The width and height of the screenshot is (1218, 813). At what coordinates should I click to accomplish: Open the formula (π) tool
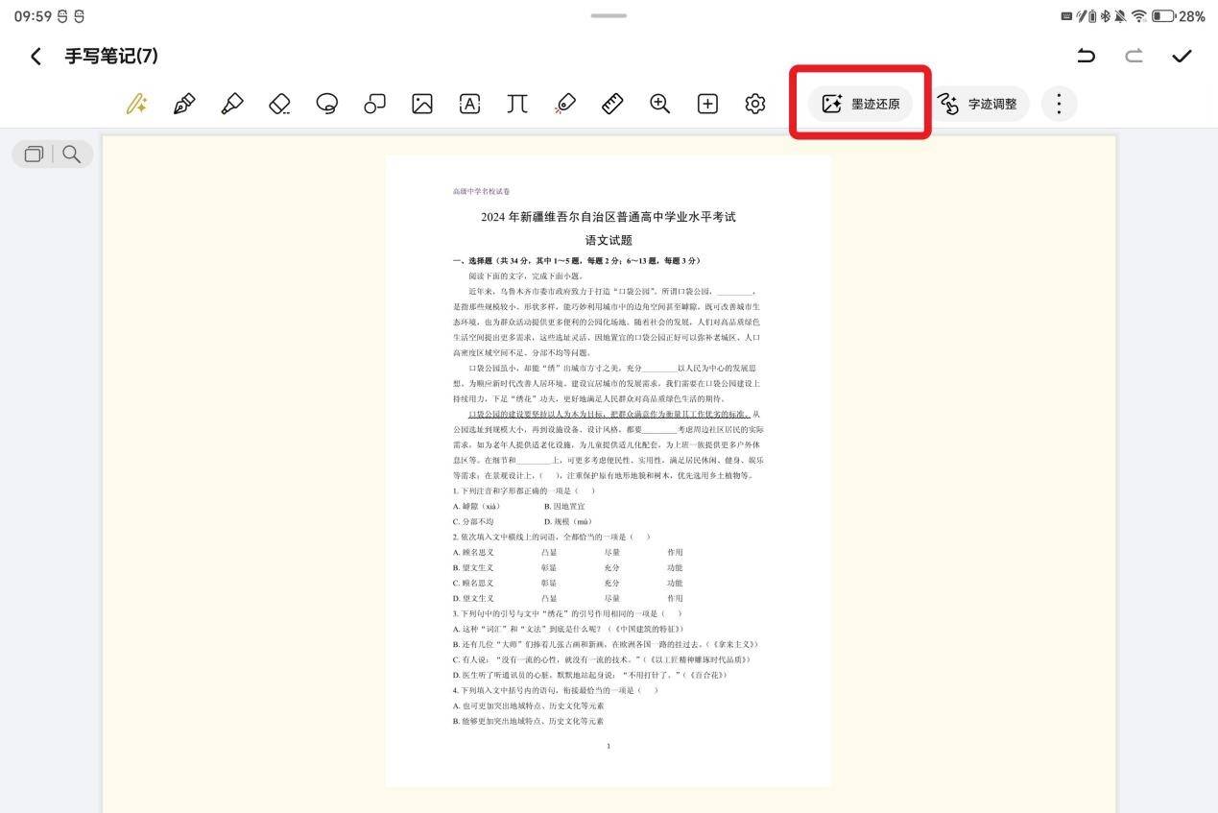pyautogui.click(x=517, y=104)
